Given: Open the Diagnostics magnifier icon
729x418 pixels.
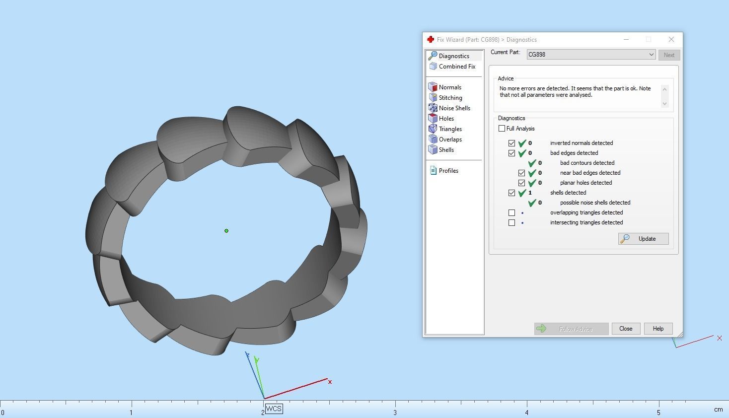Looking at the screenshot, I should (x=433, y=56).
